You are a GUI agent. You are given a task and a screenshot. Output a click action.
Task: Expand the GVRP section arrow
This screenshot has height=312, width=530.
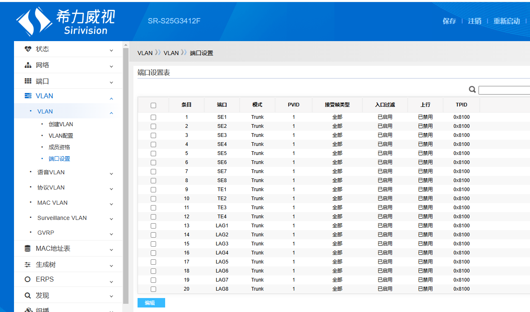click(111, 234)
